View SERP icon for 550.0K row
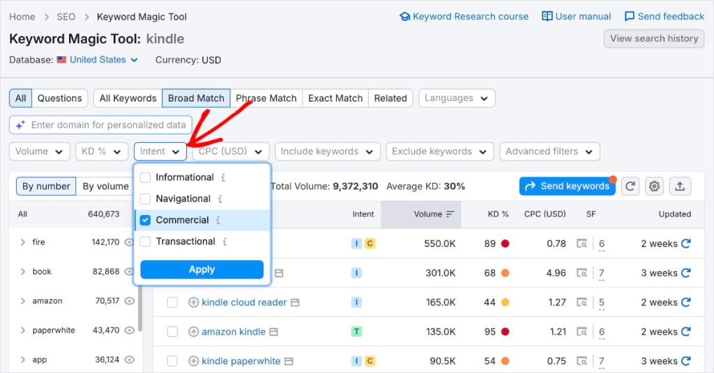The height and width of the screenshot is (373, 714). (582, 244)
